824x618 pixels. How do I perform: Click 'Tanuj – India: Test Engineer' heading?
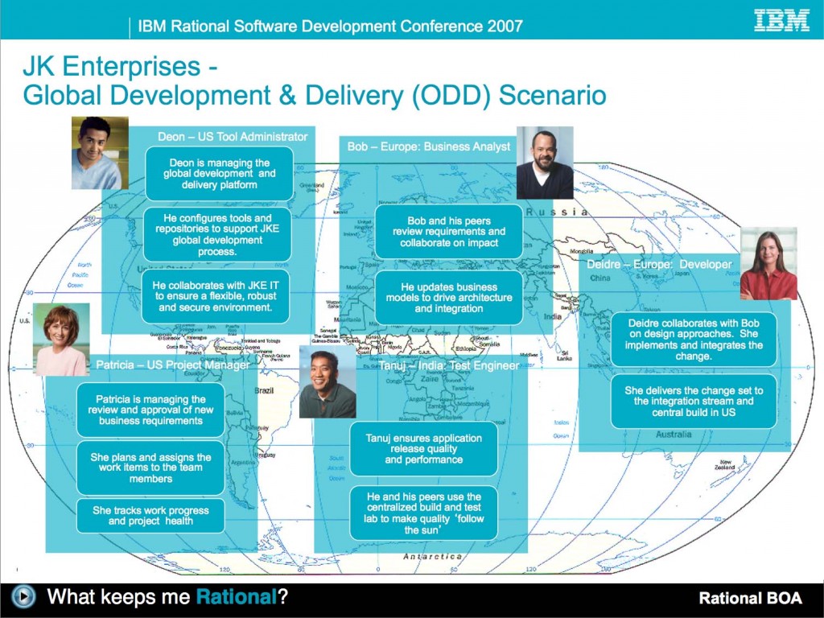(x=449, y=365)
